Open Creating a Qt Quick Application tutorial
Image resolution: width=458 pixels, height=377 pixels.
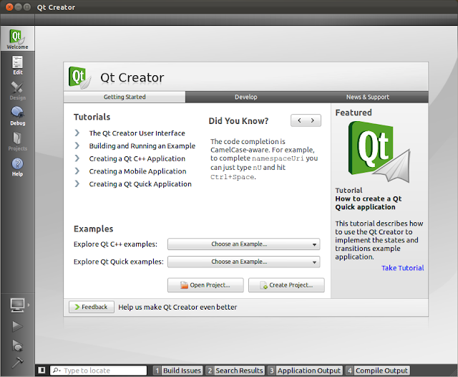(140, 184)
